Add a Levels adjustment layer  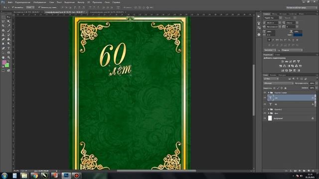point(286,61)
